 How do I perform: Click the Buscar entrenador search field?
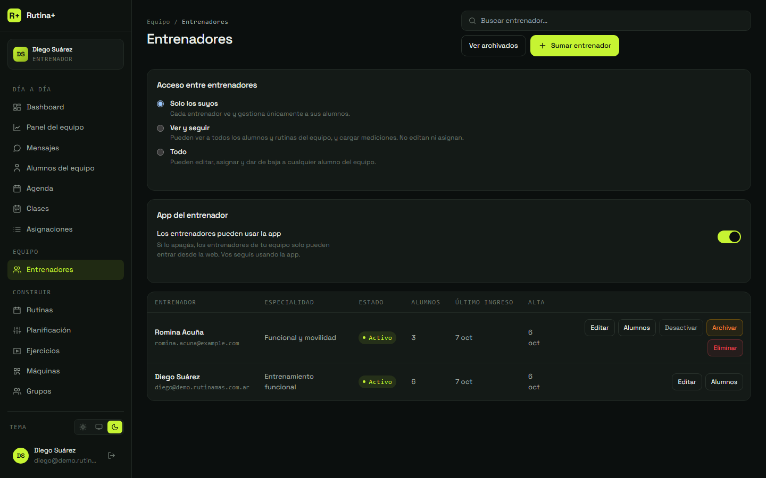606,21
